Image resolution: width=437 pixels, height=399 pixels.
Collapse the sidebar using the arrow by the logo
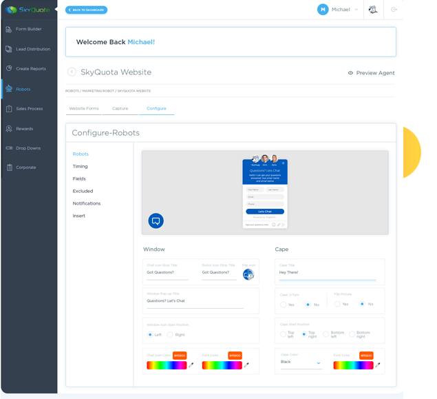(x=56, y=10)
